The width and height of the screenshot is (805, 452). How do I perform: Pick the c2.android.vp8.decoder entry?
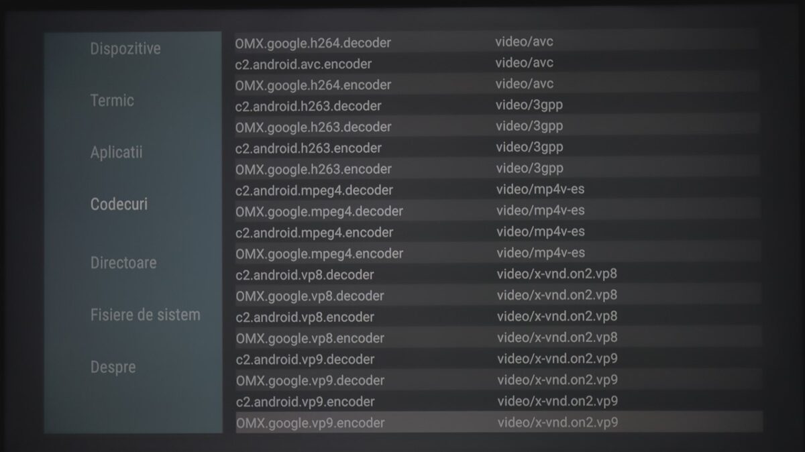pos(305,275)
